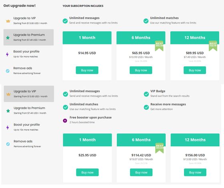
Task: Click the green star icon in highlighted Premium row
Action: coord(8,38)
